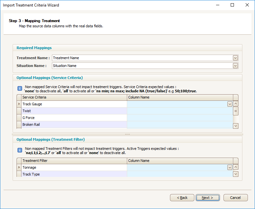The image size is (255, 209).
Task: Go to the Next wizard step
Action: tap(208, 198)
